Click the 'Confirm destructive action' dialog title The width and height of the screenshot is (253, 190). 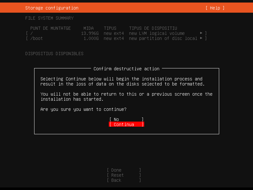click(126, 69)
